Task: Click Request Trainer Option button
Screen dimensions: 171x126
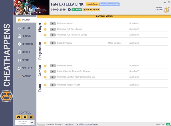Action: point(109,4)
